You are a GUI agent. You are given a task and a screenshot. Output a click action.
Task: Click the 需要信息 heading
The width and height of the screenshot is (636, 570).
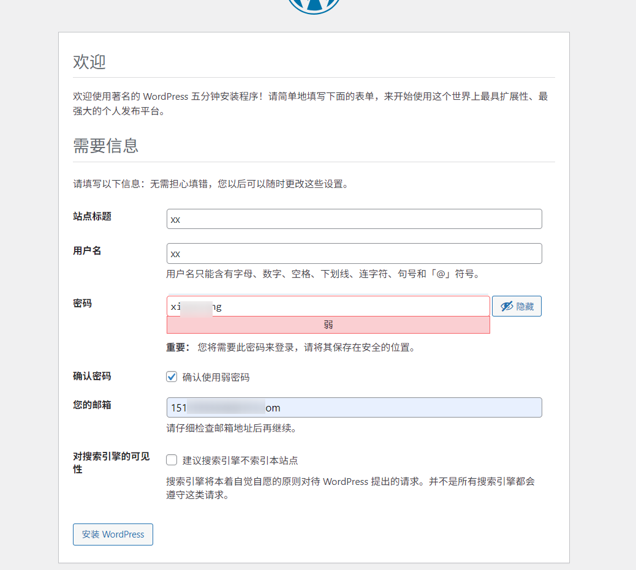click(106, 146)
